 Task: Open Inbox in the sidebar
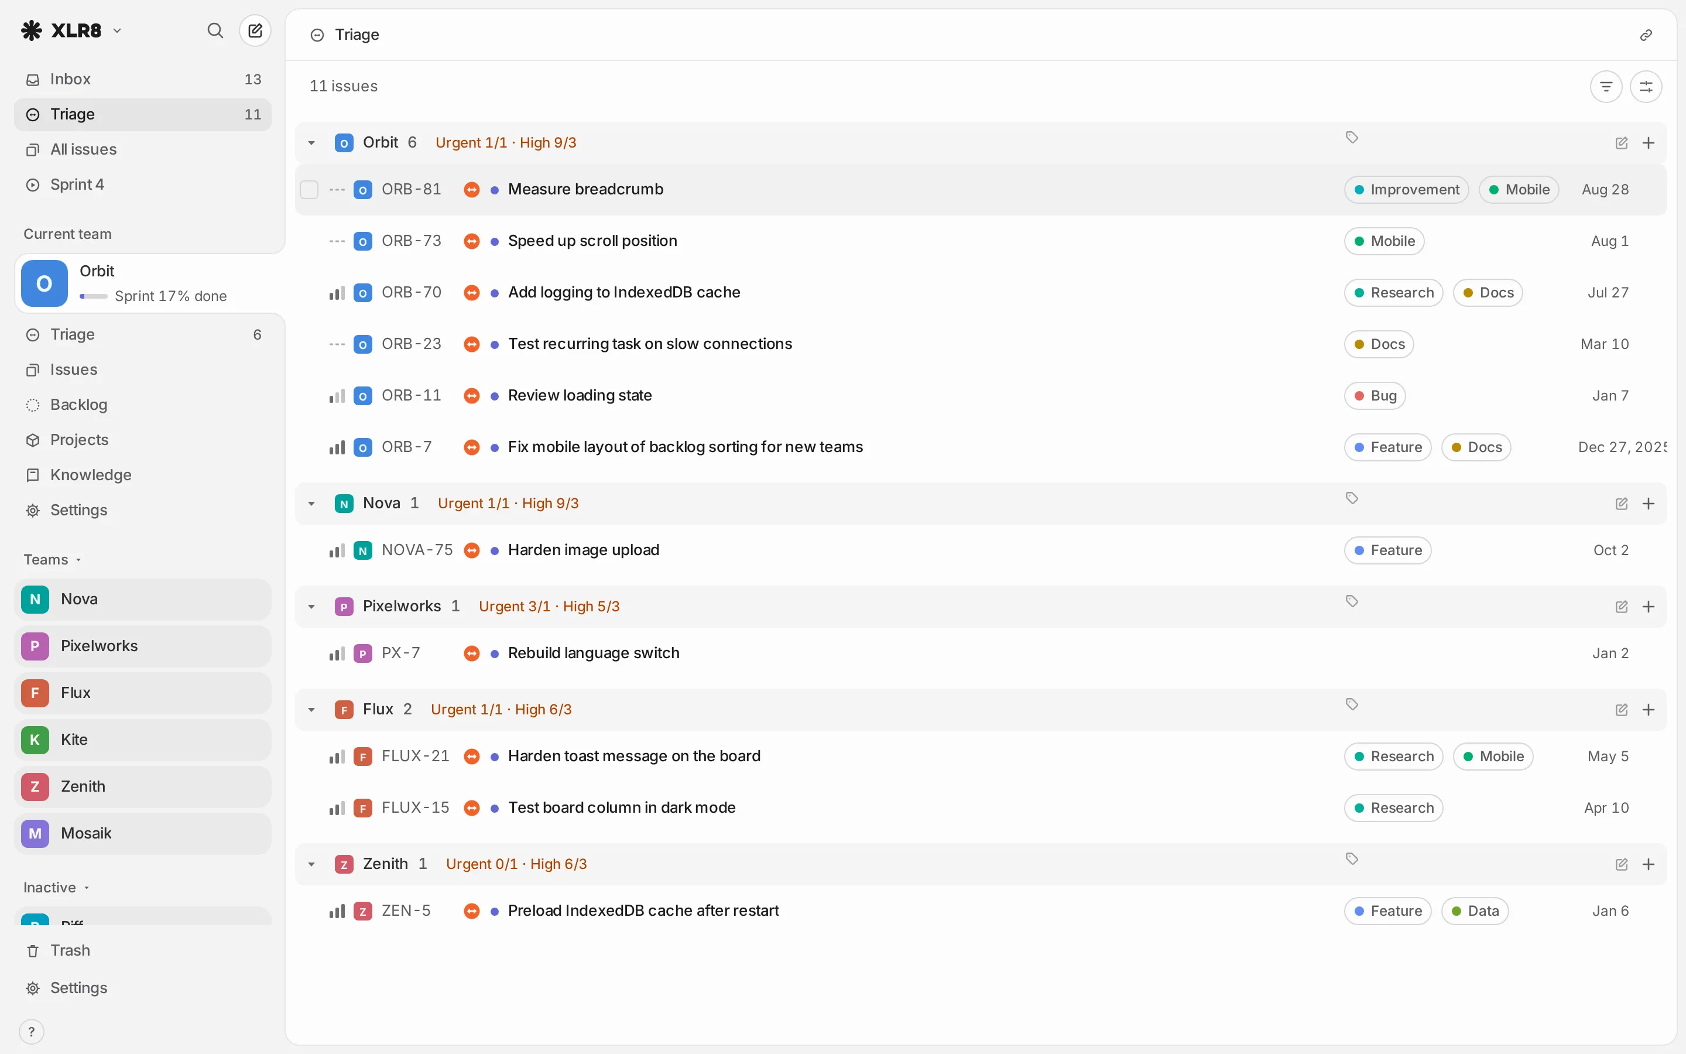tap(143, 80)
